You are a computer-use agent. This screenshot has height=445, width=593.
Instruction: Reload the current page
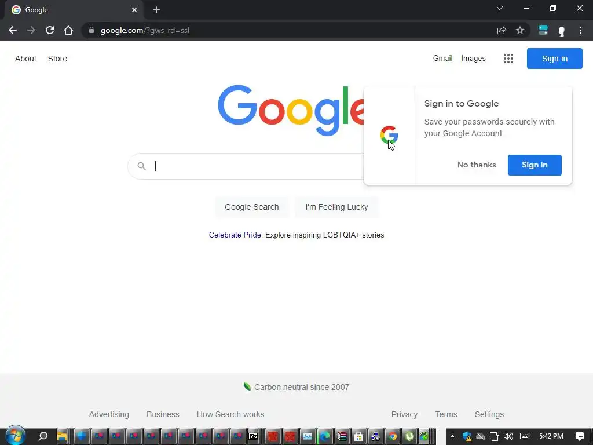click(50, 30)
